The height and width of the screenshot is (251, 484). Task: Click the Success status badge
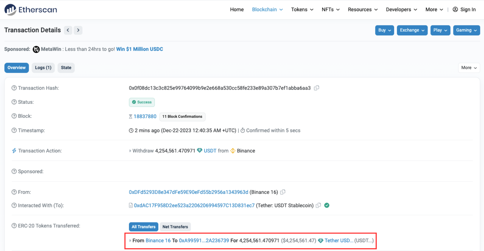[142, 102]
